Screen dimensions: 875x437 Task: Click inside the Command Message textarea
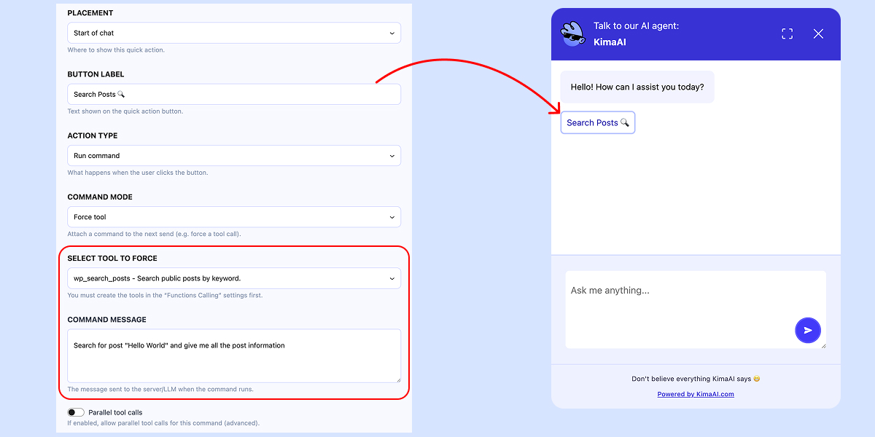233,355
